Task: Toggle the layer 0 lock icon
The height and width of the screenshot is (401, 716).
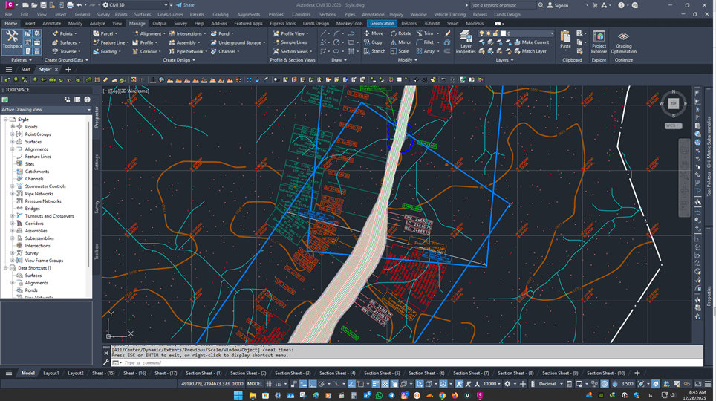Action: click(x=495, y=33)
